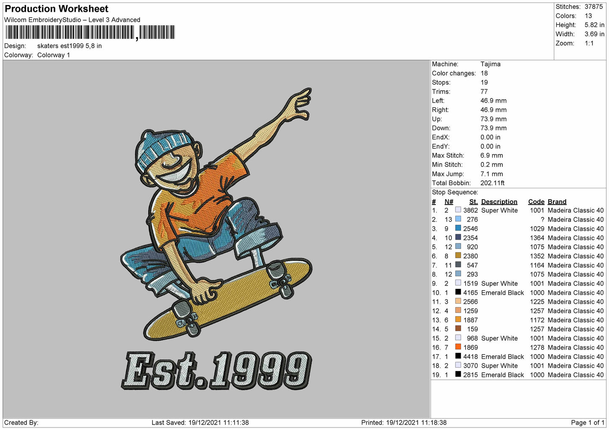Click stitch count '4418' in stop 17
Screen dimensions: 609x430
[x=470, y=357]
